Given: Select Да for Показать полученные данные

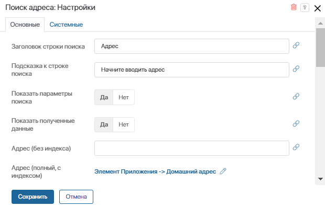Looking at the screenshot, I should [104, 124].
